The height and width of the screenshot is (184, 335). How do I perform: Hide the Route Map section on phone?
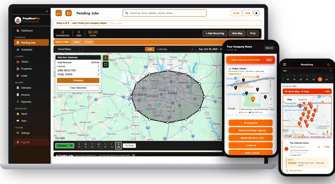(327, 91)
